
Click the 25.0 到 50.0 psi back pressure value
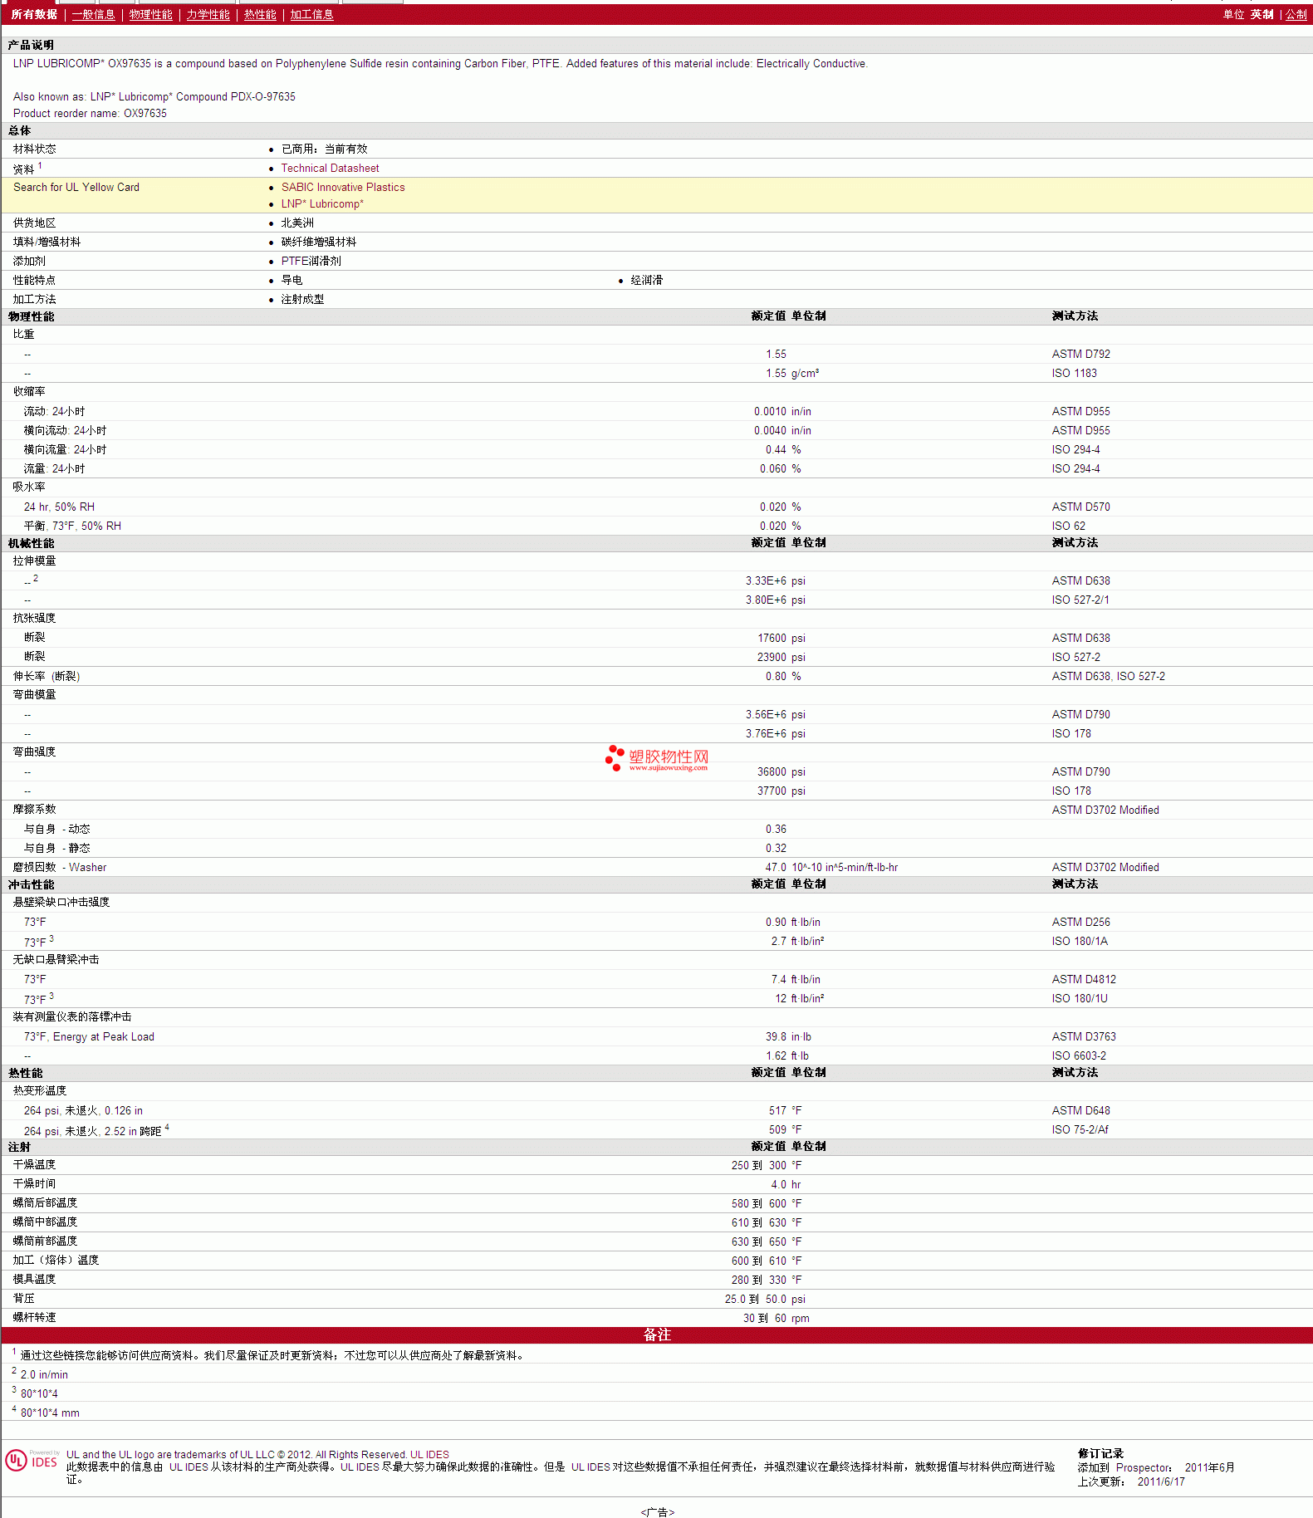[765, 1299]
